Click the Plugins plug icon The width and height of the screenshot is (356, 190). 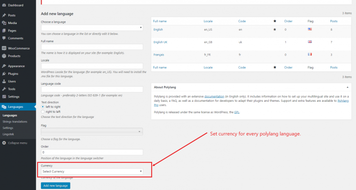(x=4, y=74)
